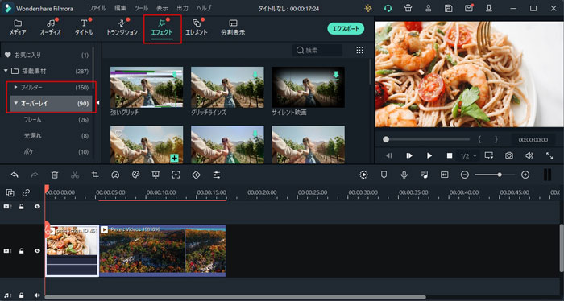
Task: Play the preview video
Action: (429, 155)
